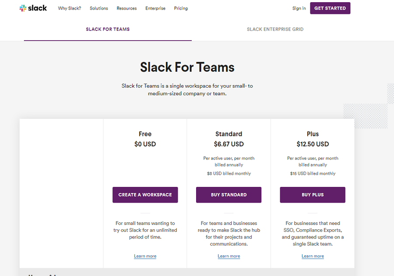Select Pricing in the header navigation
Viewport: 394px width, 276px height.
(181, 8)
